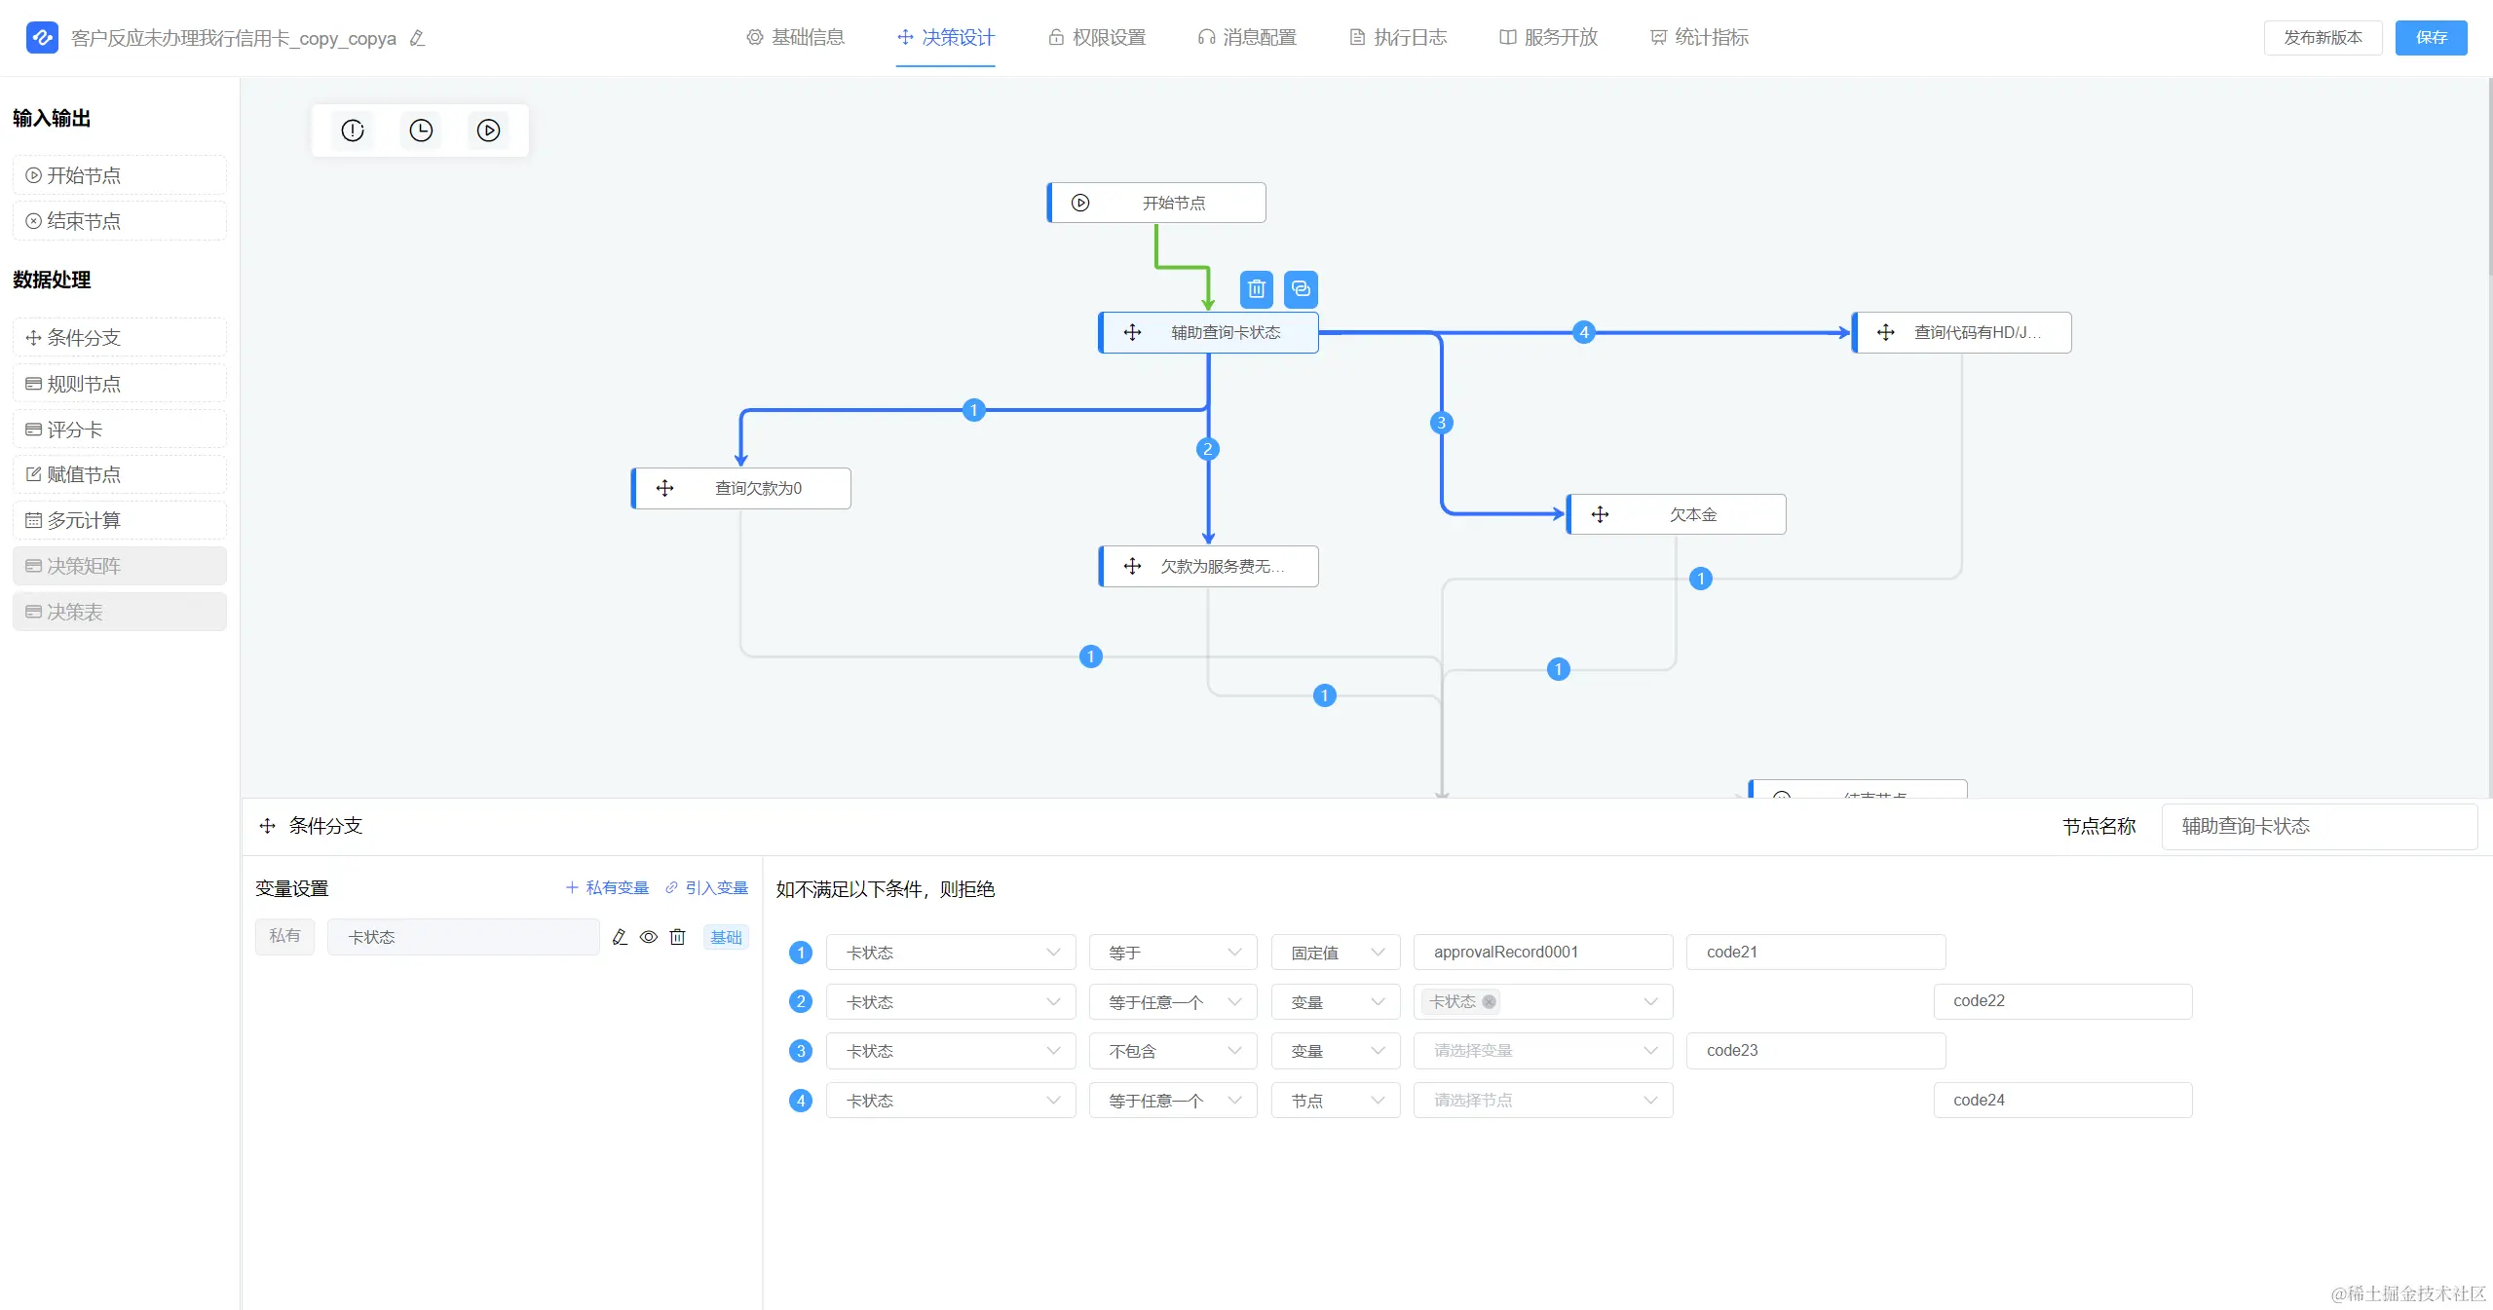This screenshot has height=1310, width=2493.
Task: Click the copy node icon above 辅助查询卡状态
Action: coord(1301,289)
